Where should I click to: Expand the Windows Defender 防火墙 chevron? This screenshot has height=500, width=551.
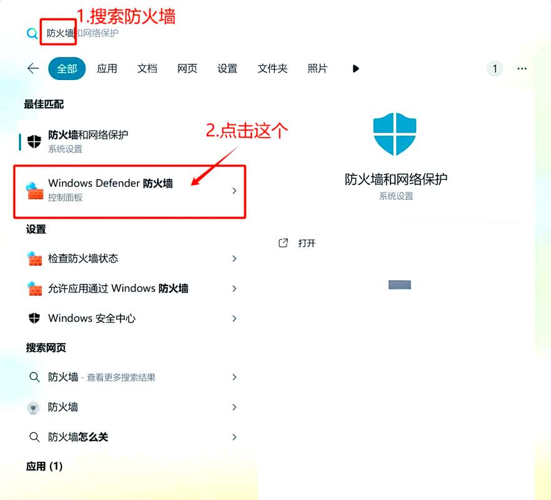tap(234, 191)
